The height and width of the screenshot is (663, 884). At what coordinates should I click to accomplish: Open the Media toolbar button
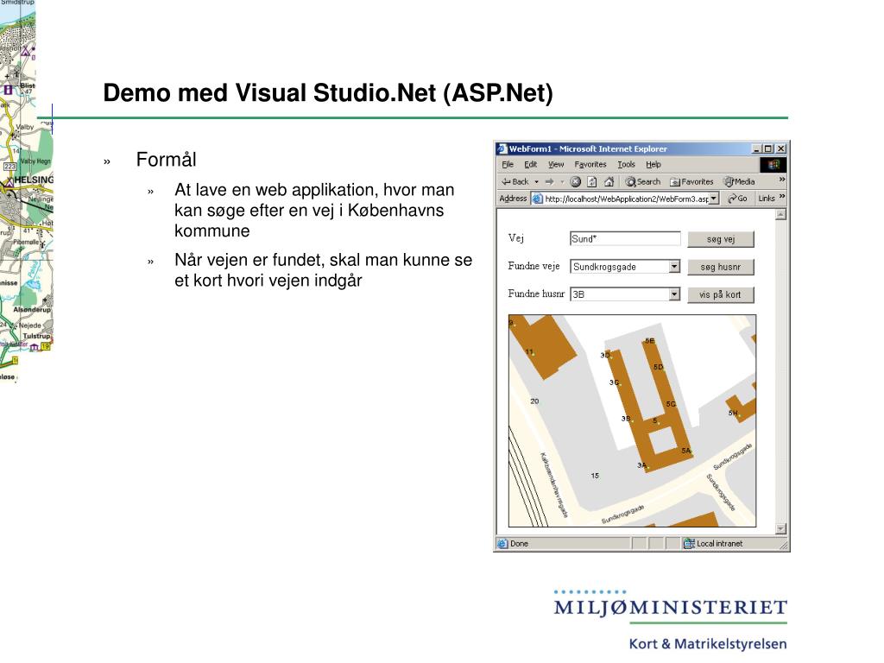(739, 181)
